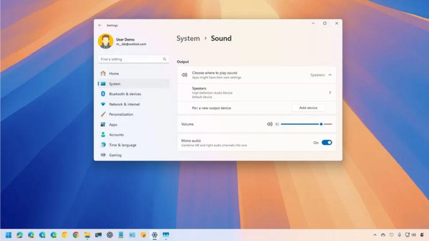The width and height of the screenshot is (429, 241).
Task: Click the search magnifier in Find a setting
Action: coord(165,59)
